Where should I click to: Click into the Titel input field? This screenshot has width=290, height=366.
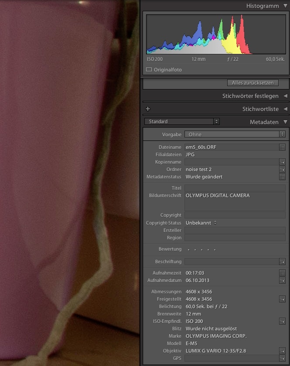pyautogui.click(x=235, y=188)
